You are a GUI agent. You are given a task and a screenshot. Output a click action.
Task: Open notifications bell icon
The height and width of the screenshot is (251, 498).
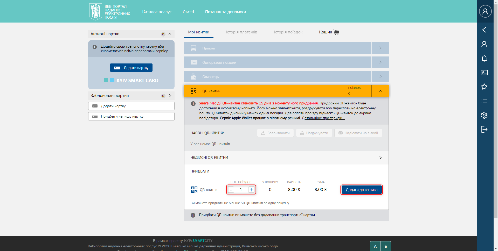pos(484,58)
